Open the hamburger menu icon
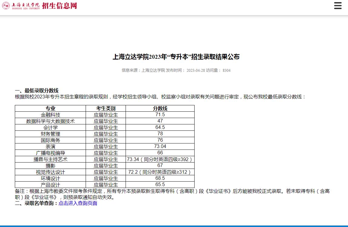348x227 pixels. [338, 5]
